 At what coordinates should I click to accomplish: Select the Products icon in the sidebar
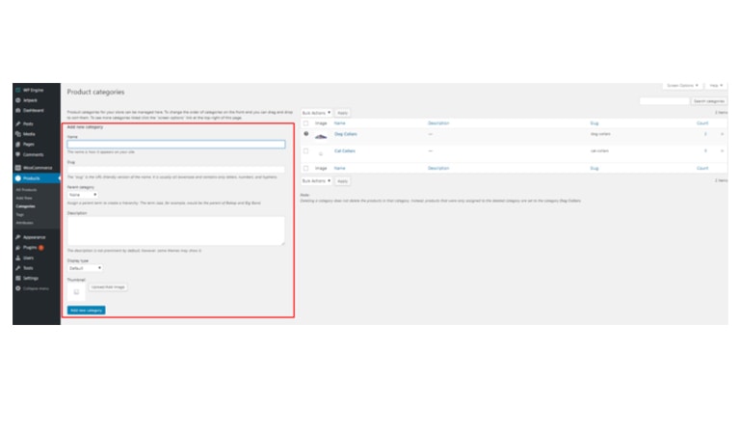click(x=18, y=178)
